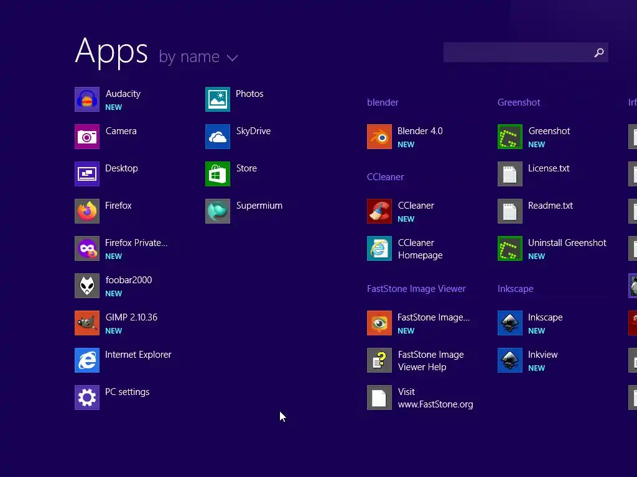Click the 'Blender 4.0' label
The image size is (637, 477).
(x=420, y=131)
